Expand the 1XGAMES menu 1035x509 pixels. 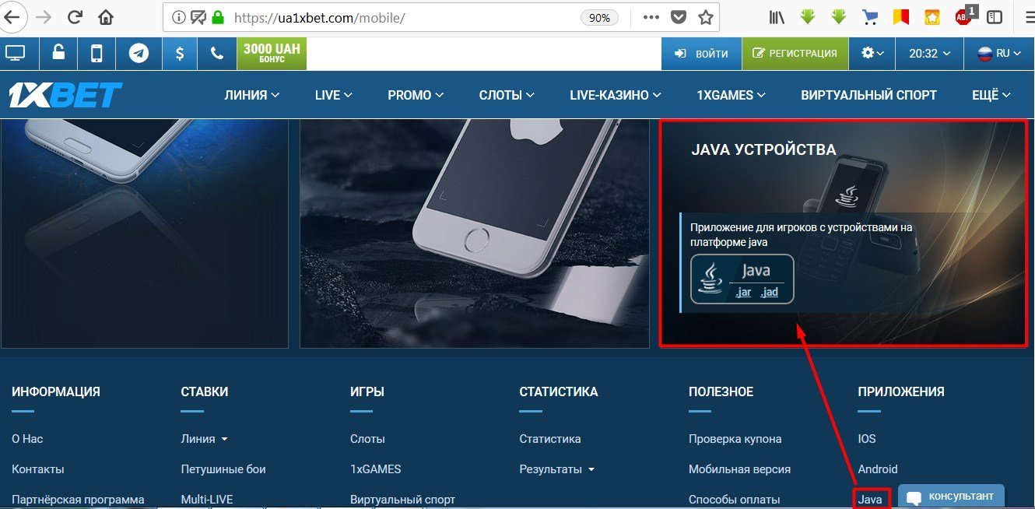pos(732,95)
